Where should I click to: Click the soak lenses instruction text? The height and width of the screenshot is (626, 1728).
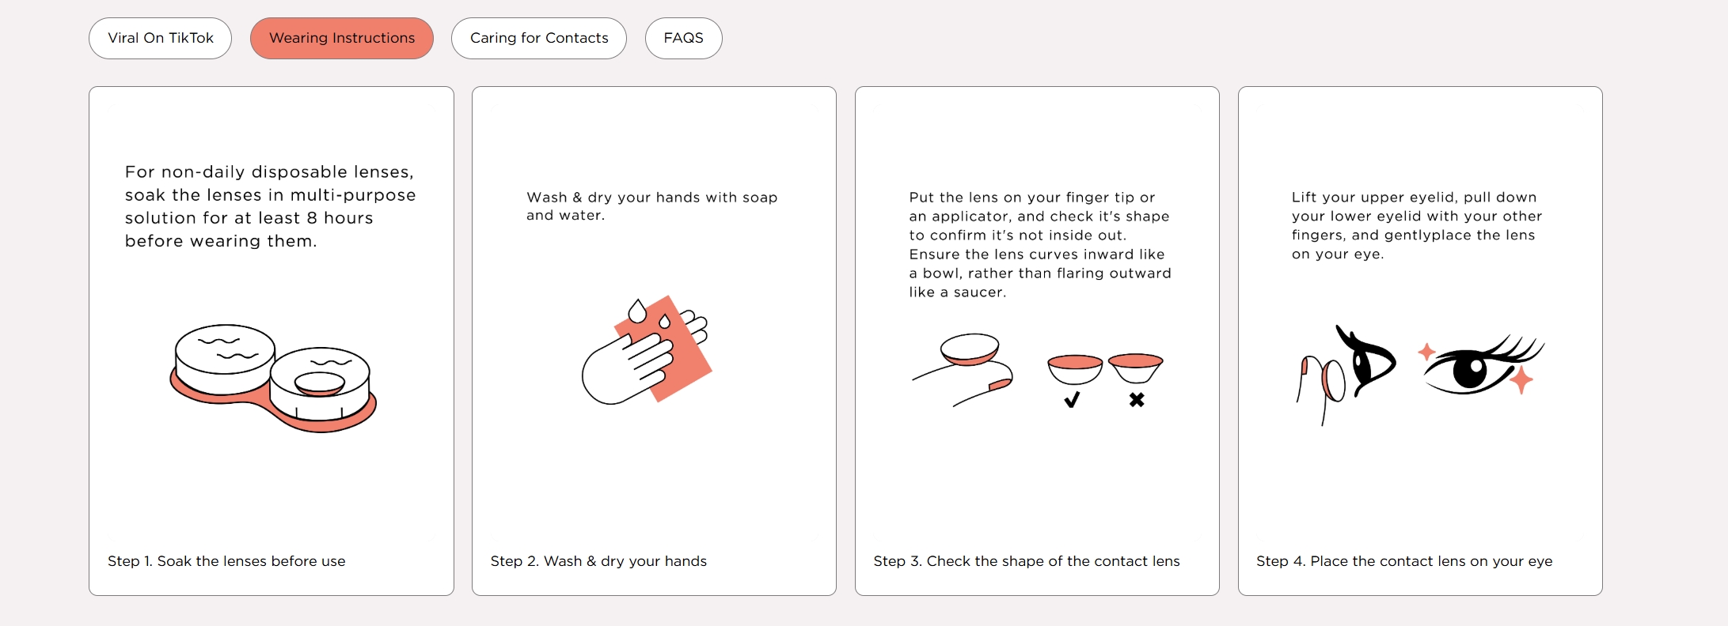(x=270, y=206)
